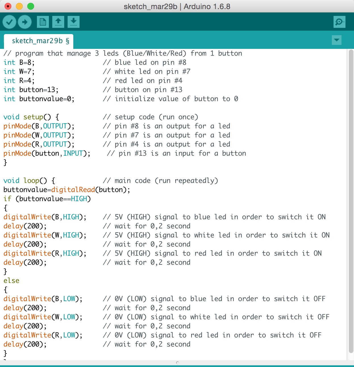Click the 'digitalWrite(B,HIGH);' statement

tap(45, 217)
